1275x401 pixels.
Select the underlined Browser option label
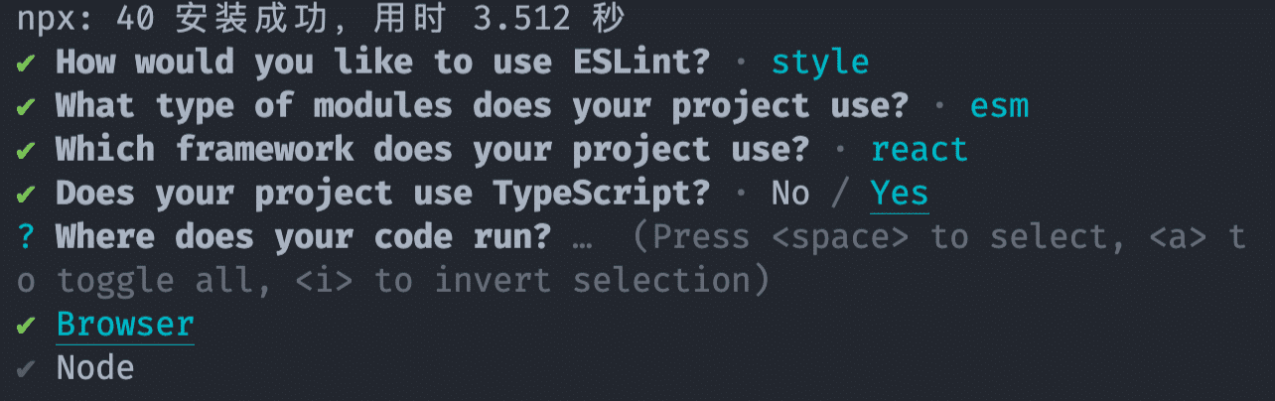pyautogui.click(x=125, y=325)
